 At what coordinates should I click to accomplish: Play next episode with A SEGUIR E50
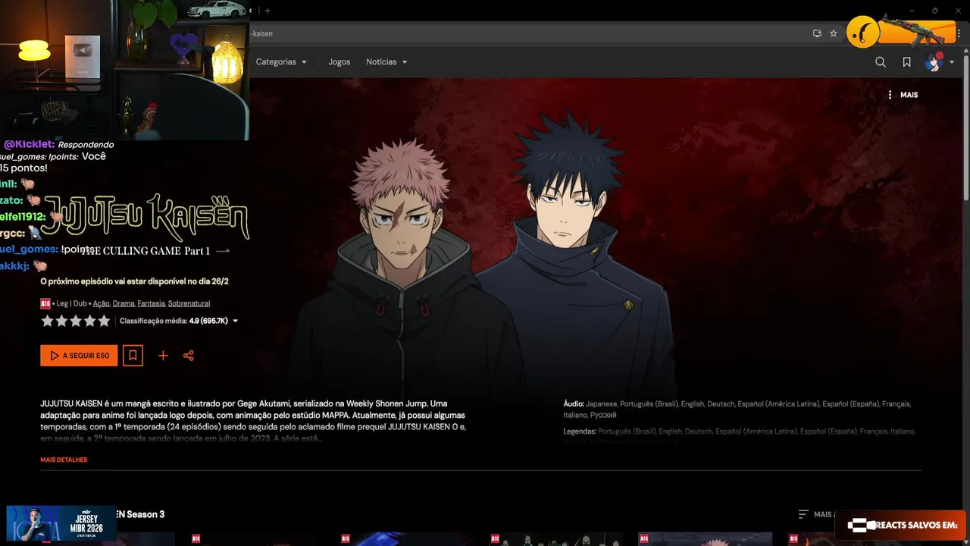pos(79,356)
